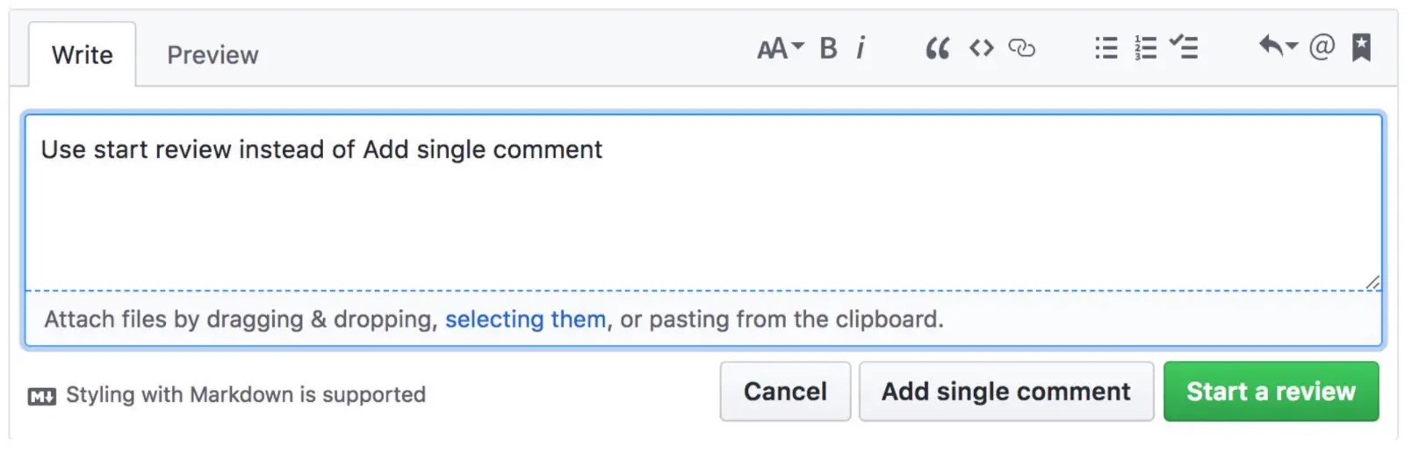1405x460 pixels.
Task: Focus the comment text area
Action: coord(702,211)
